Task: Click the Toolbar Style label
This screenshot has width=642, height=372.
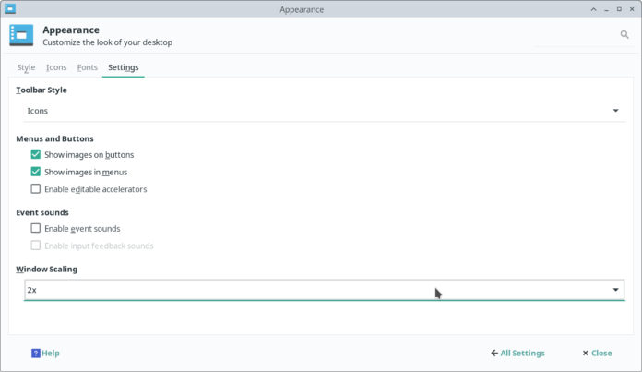Action: (x=42, y=90)
